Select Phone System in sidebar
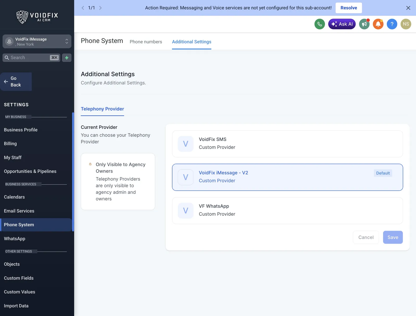Viewport: 416px width, 316px height. pyautogui.click(x=36, y=225)
